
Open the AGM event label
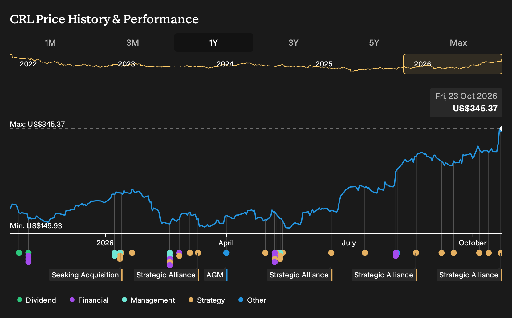(x=216, y=275)
